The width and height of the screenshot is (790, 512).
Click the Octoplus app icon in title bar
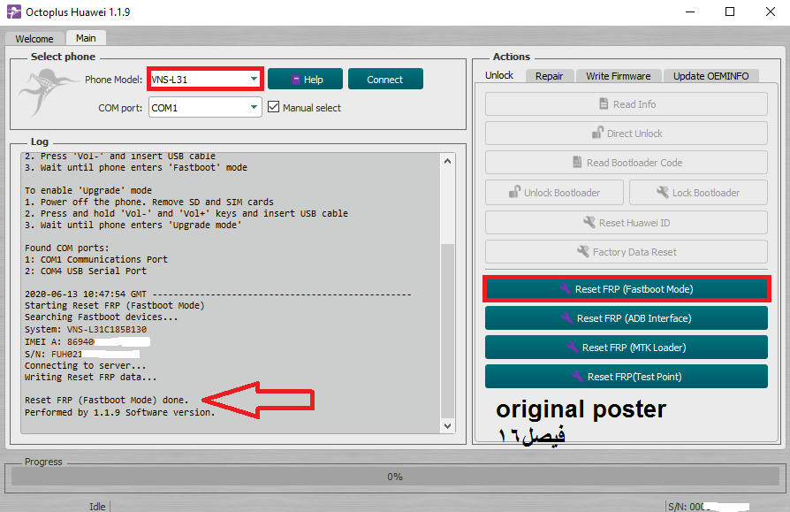[13, 11]
